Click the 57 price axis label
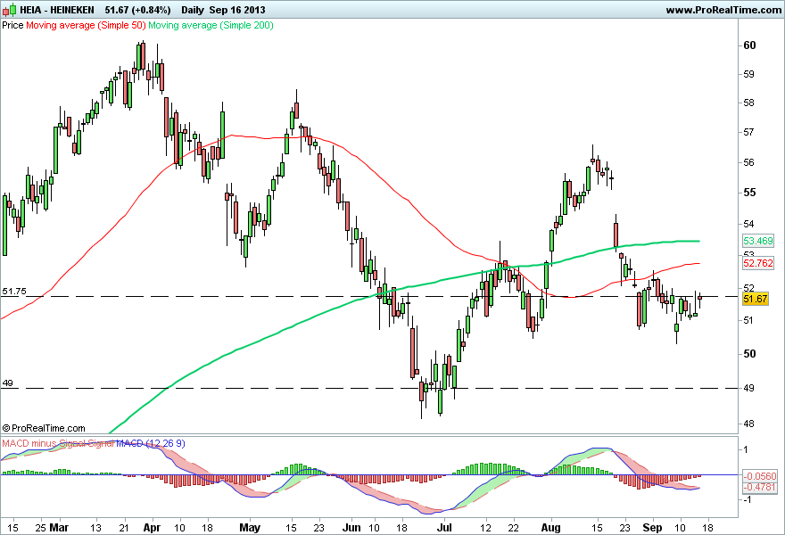Viewport: 785px width, 535px height. click(749, 133)
